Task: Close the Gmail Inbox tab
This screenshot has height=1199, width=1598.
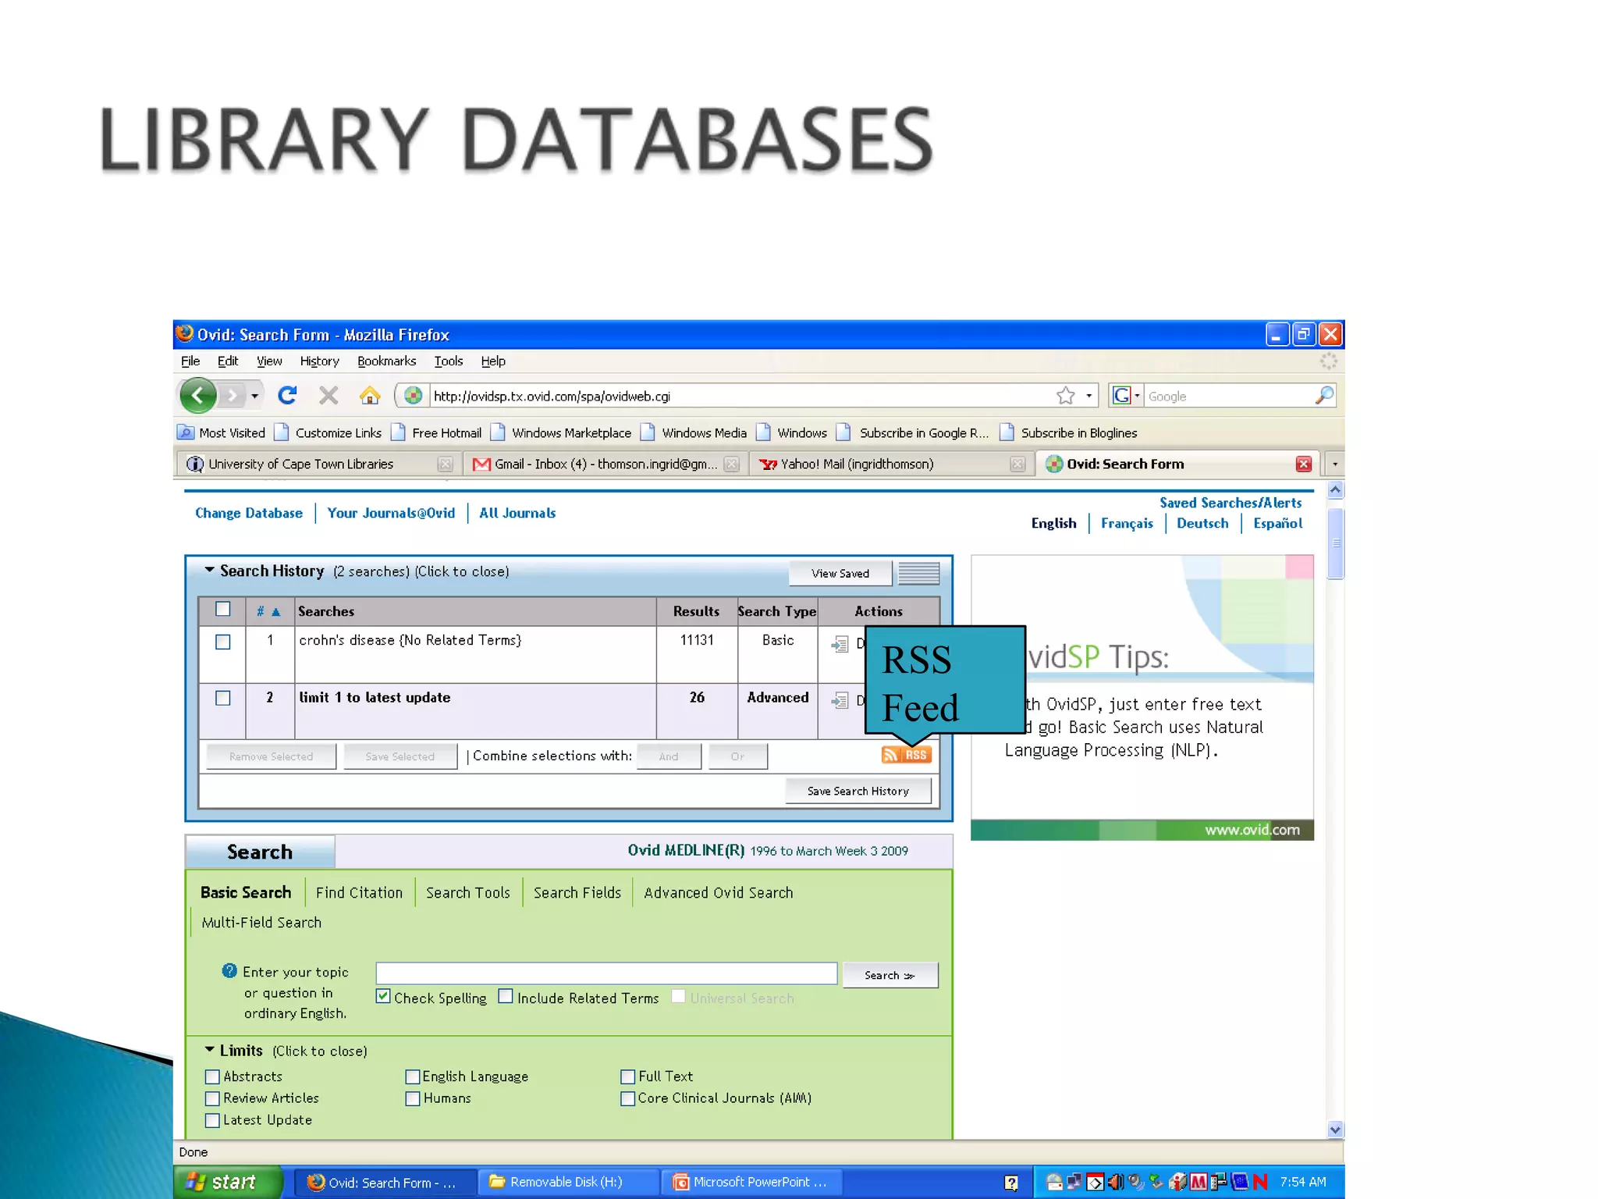Action: (731, 464)
